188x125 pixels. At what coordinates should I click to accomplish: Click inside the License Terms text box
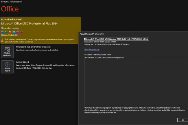click(136, 81)
